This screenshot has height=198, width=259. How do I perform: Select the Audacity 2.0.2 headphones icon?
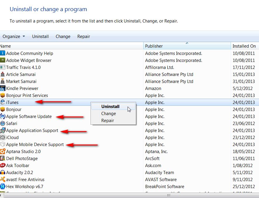point(2,172)
